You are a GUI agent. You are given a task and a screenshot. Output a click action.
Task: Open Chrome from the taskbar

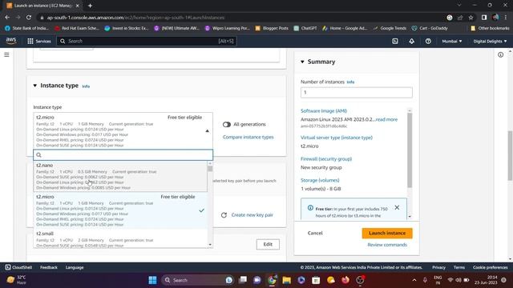[272, 280]
